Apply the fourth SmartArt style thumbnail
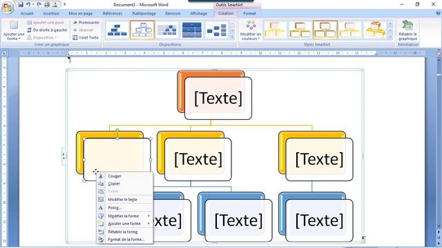 350,30
